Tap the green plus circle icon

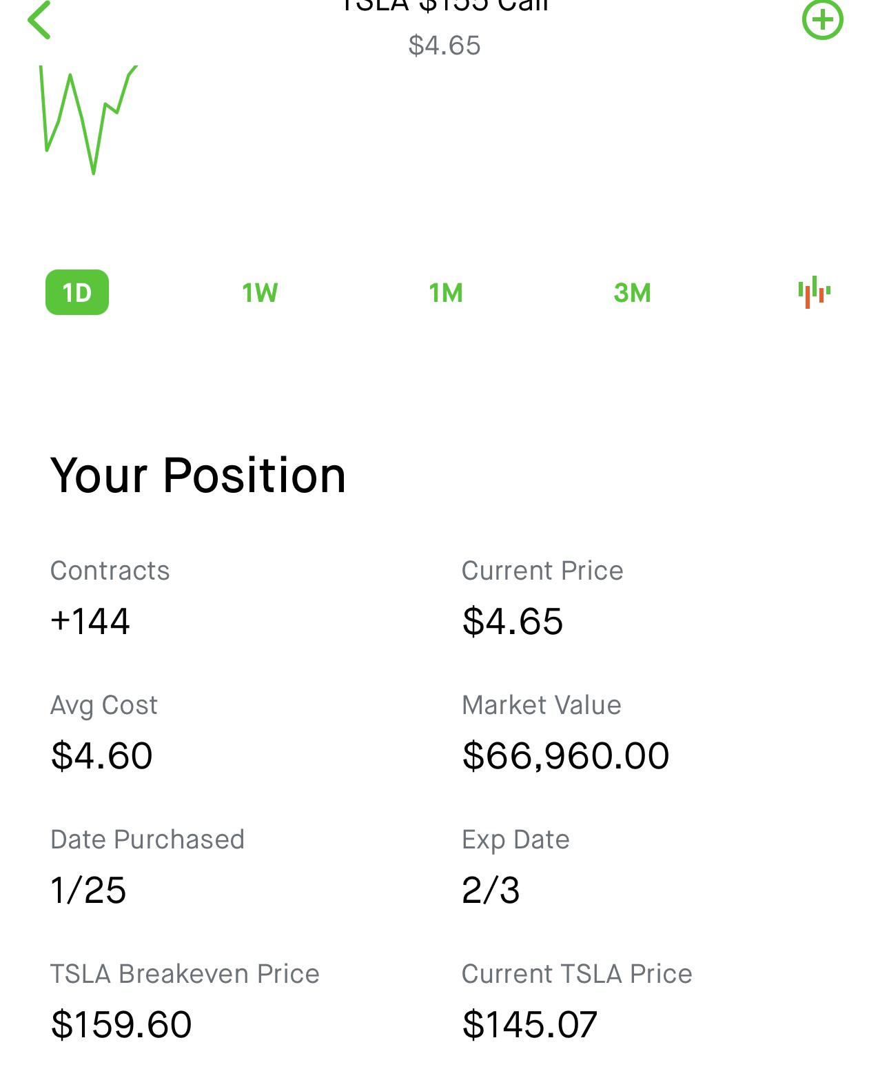tap(822, 19)
